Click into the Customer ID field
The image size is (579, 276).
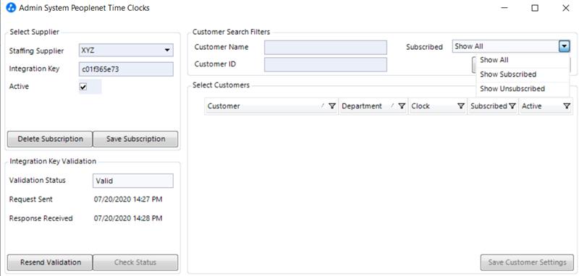pos(326,64)
